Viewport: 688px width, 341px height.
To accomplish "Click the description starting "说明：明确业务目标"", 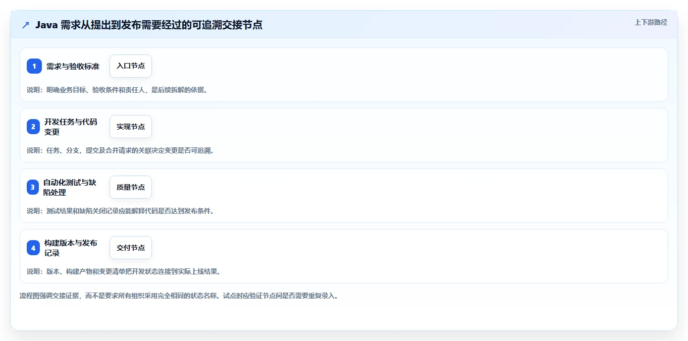I will (x=117, y=90).
